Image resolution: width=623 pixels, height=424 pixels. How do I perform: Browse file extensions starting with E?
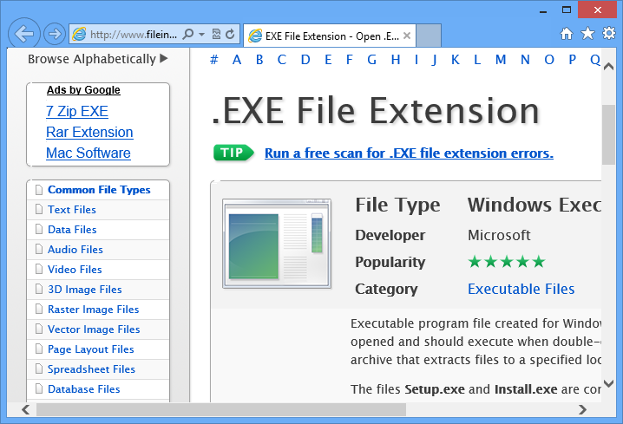tap(328, 60)
